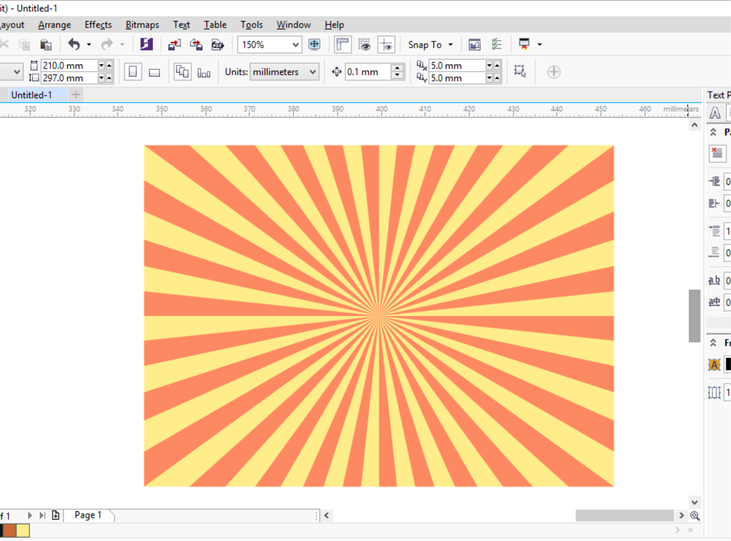
Task: Open the Text menu
Action: (x=181, y=25)
